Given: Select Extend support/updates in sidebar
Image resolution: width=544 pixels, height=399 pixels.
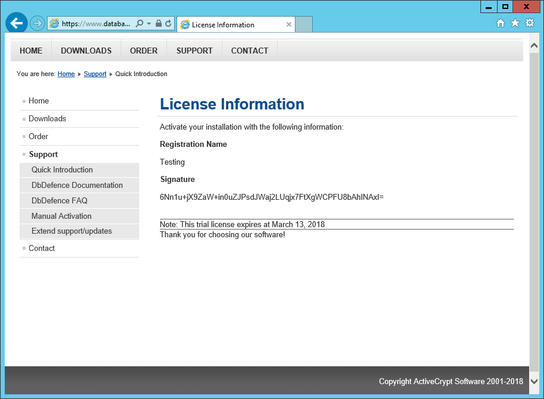Looking at the screenshot, I should click(71, 231).
